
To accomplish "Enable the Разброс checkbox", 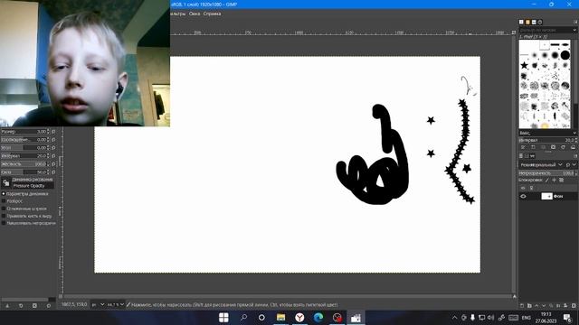I will tap(4, 201).
